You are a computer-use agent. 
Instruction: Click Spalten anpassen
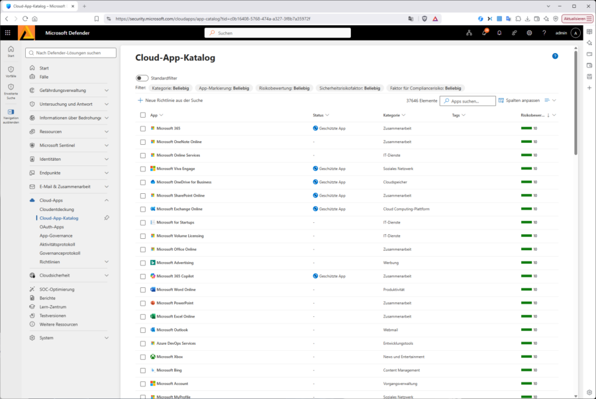pyautogui.click(x=519, y=101)
